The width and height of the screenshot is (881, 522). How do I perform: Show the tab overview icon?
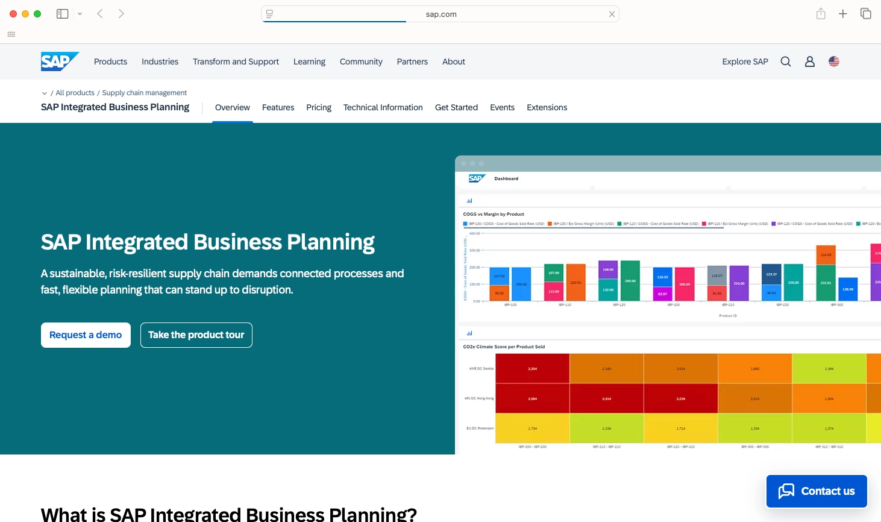tap(866, 14)
